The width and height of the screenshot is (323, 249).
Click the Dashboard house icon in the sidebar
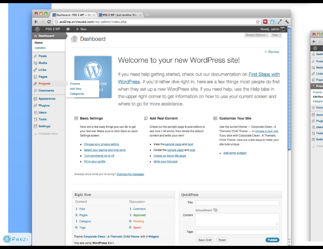click(x=35, y=36)
